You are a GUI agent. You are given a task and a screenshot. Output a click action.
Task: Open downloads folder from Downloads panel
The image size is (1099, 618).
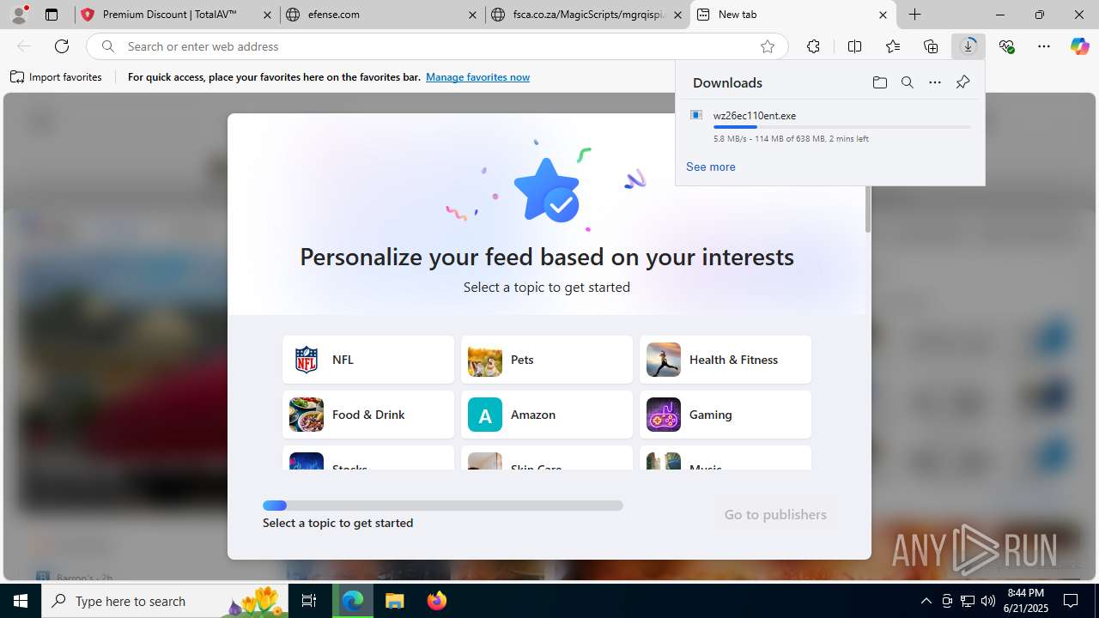tap(879, 82)
